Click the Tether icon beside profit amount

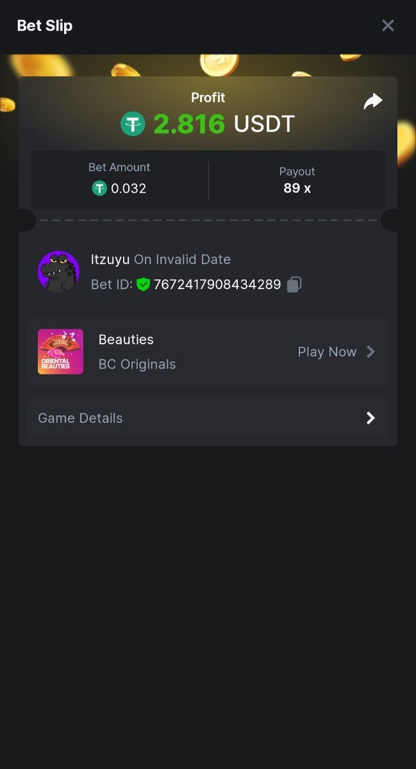point(133,124)
